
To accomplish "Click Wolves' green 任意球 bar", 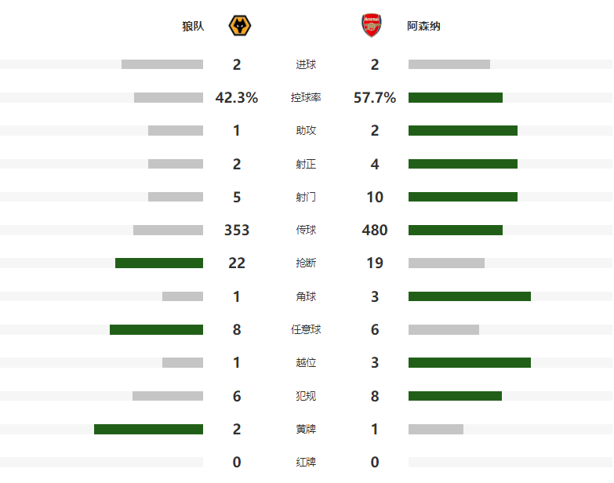I will click(x=156, y=329).
